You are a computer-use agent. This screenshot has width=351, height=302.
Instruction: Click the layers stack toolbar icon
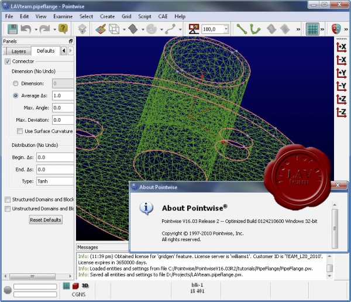[x=82, y=29]
